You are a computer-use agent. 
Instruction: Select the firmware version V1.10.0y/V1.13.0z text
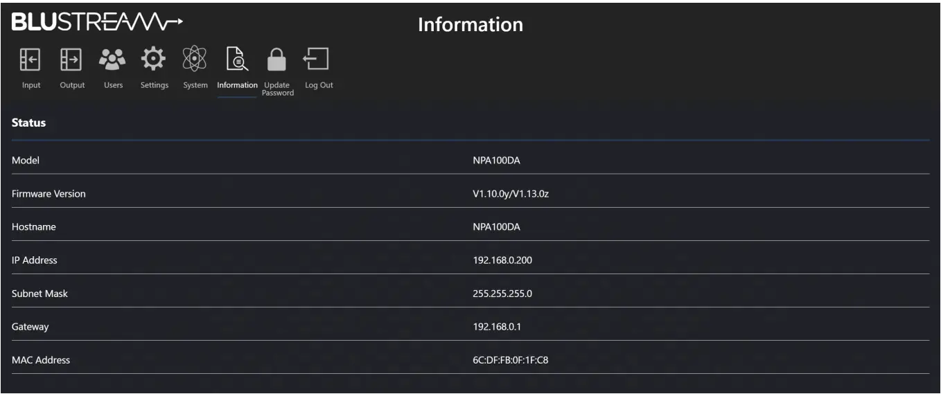coord(512,194)
